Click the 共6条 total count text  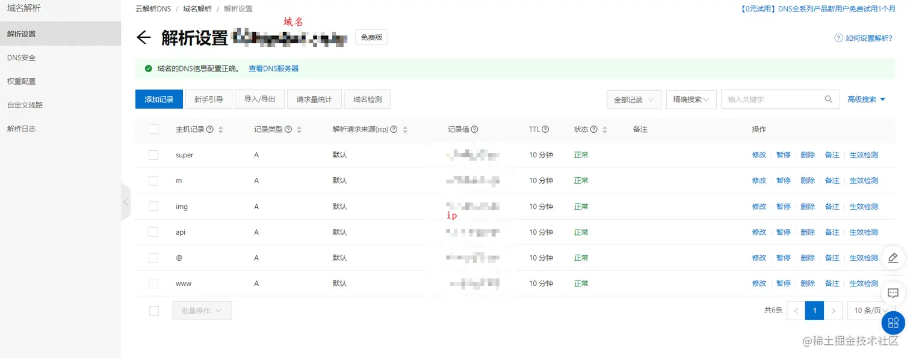773,311
